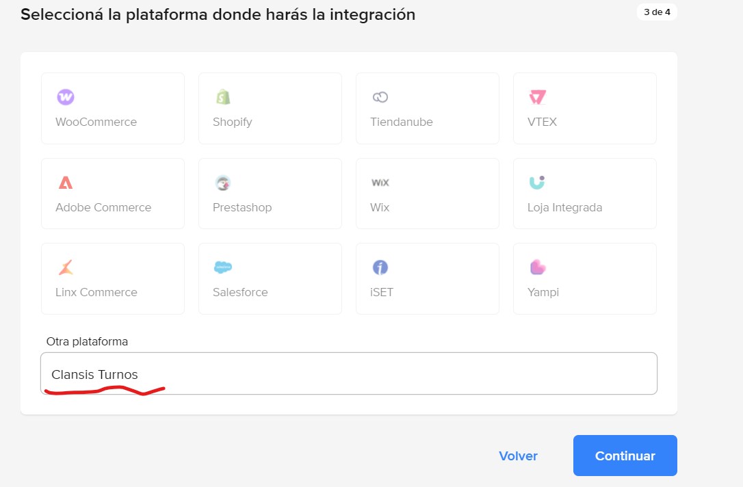This screenshot has height=487, width=743.
Task: Click inside the Otra plataforma text field
Action: pos(349,373)
